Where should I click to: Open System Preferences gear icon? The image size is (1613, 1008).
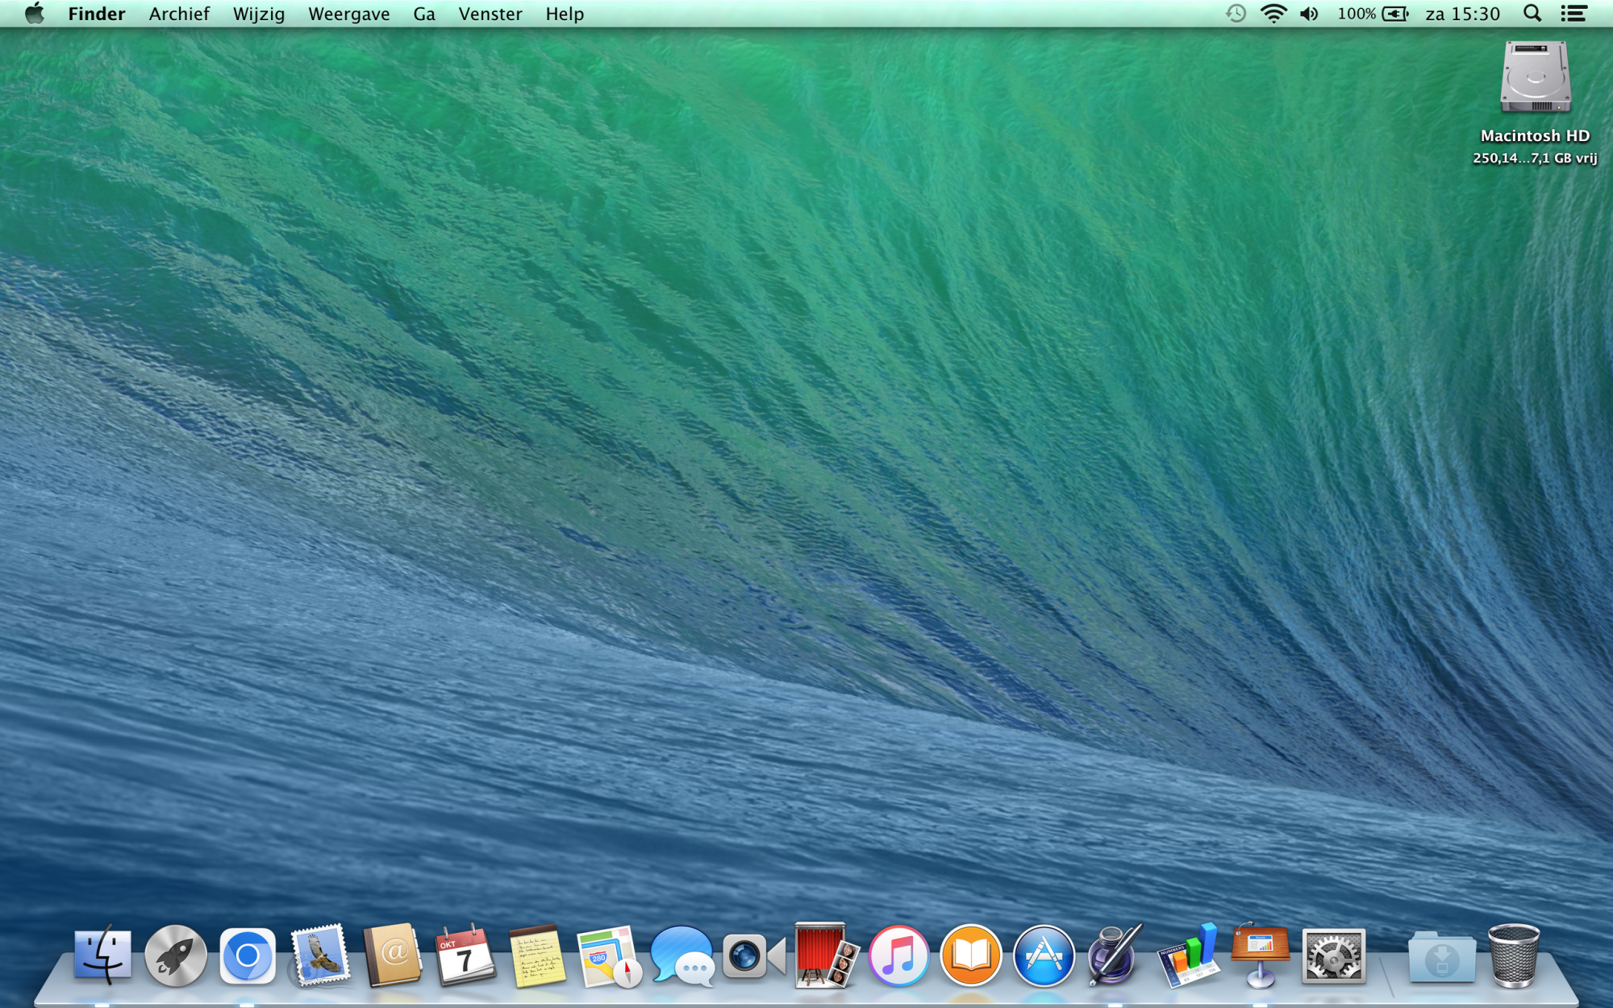[x=1333, y=956]
